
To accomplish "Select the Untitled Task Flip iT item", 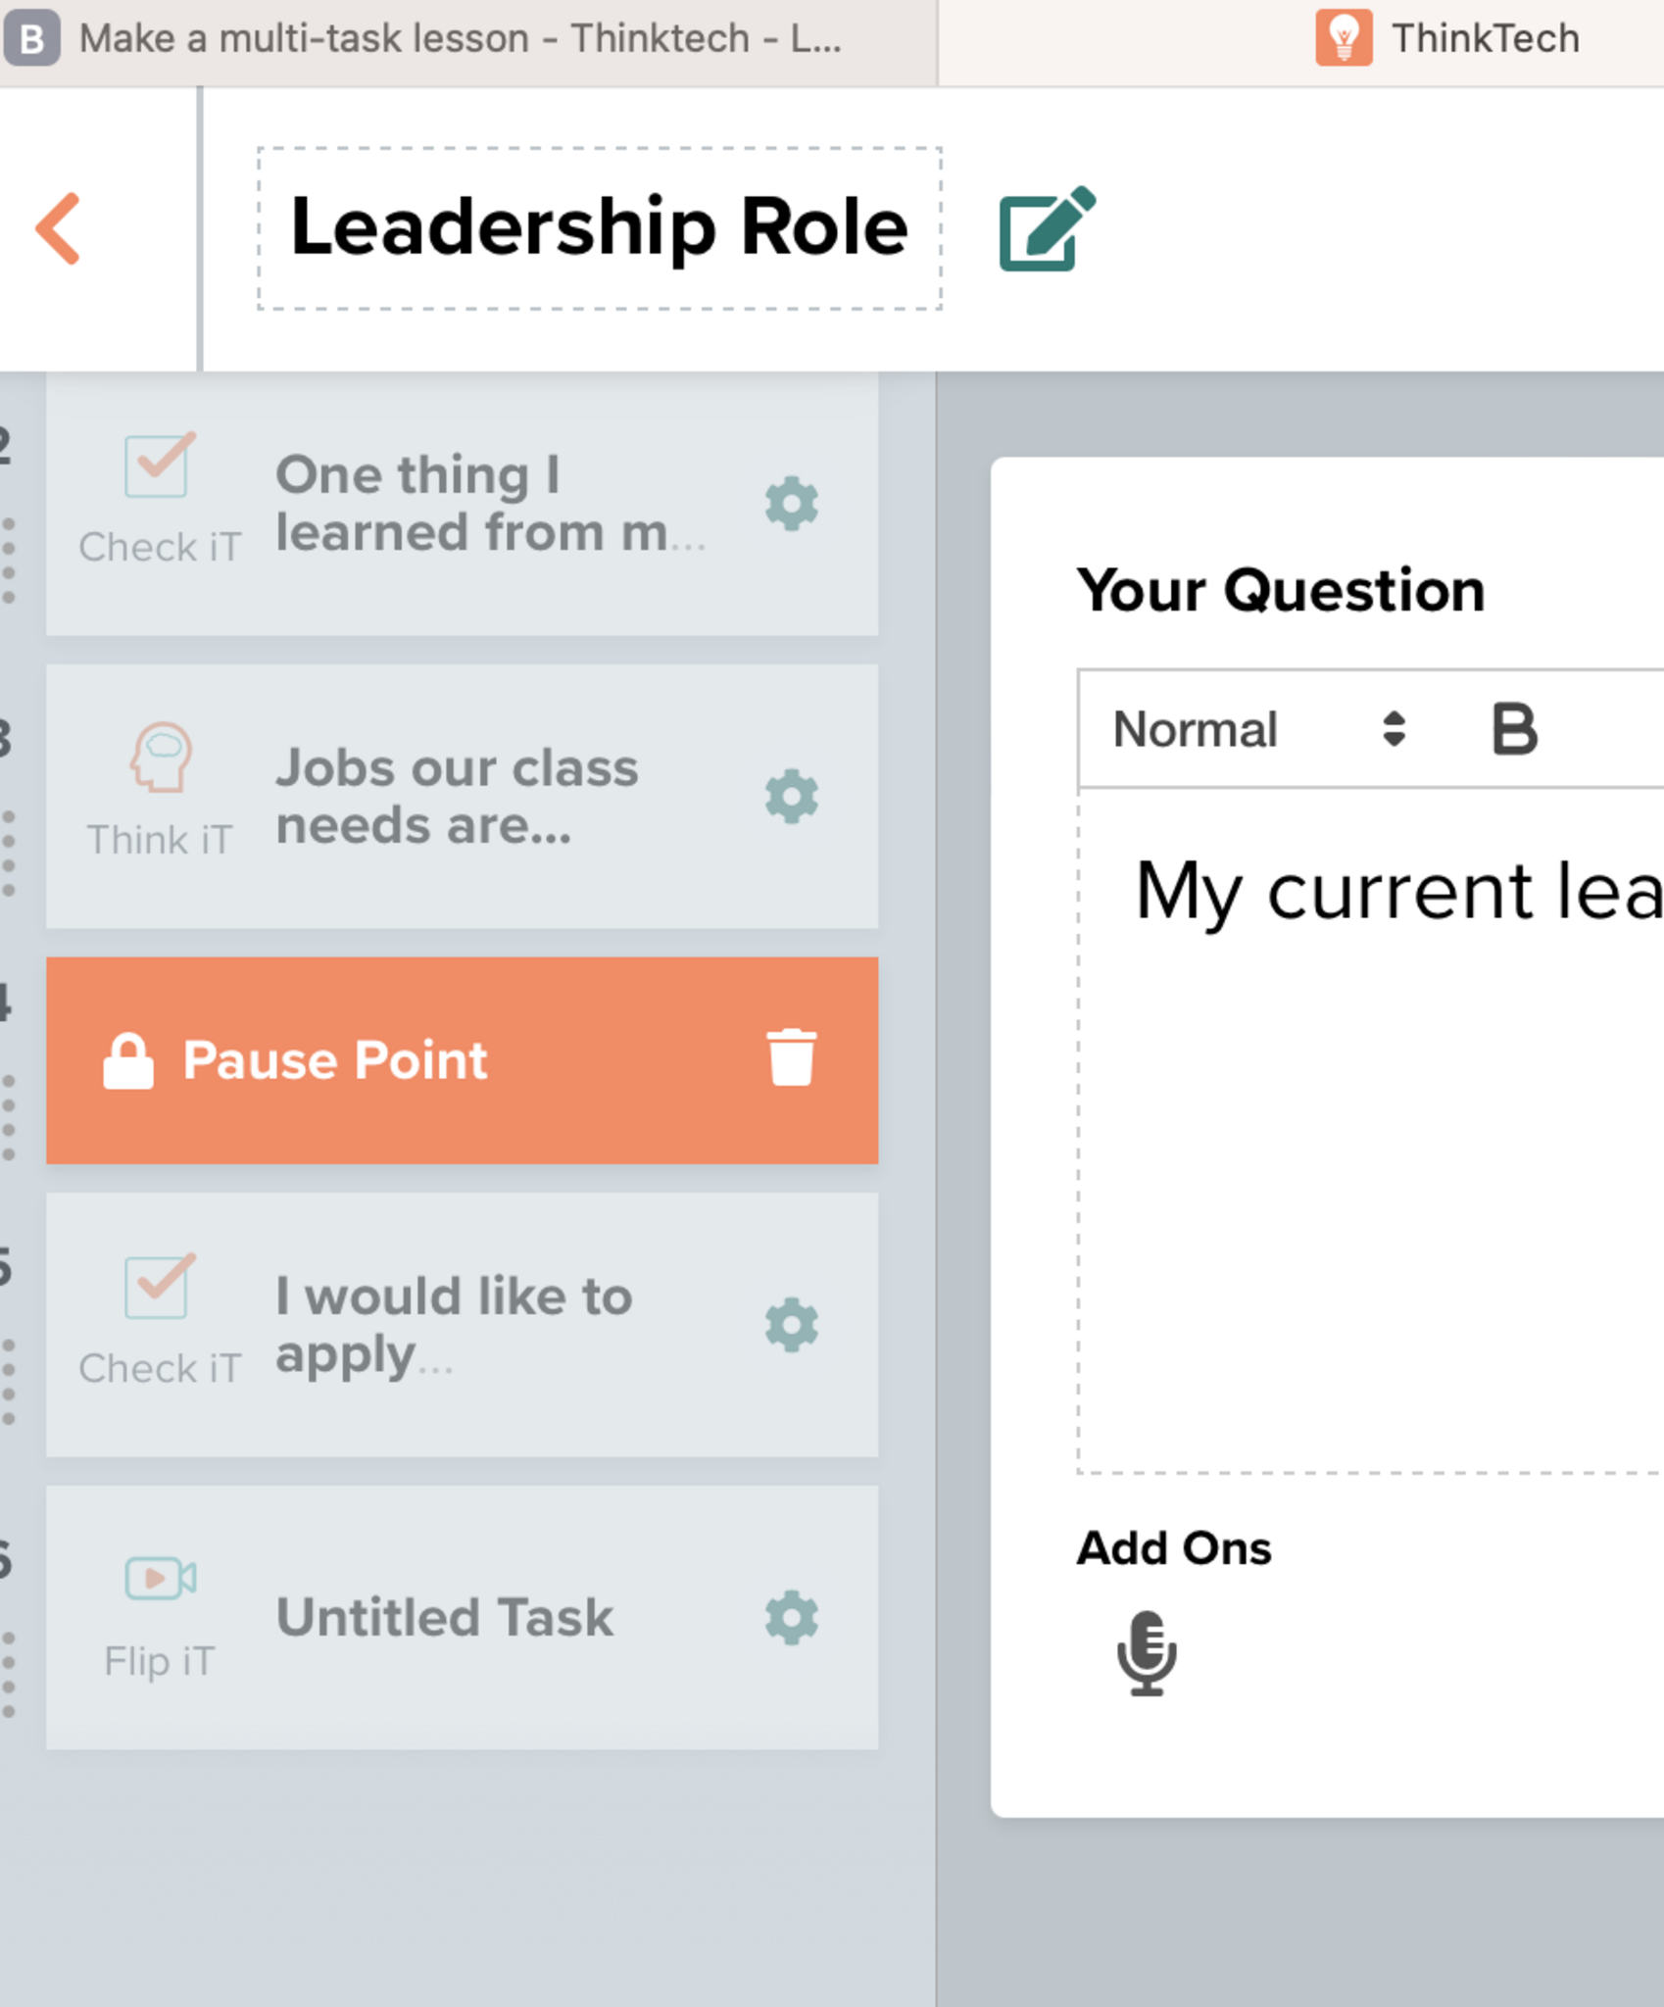I will [446, 1618].
